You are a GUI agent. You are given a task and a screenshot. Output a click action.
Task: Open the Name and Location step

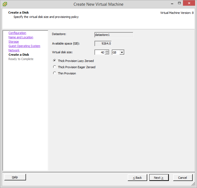(21, 37)
